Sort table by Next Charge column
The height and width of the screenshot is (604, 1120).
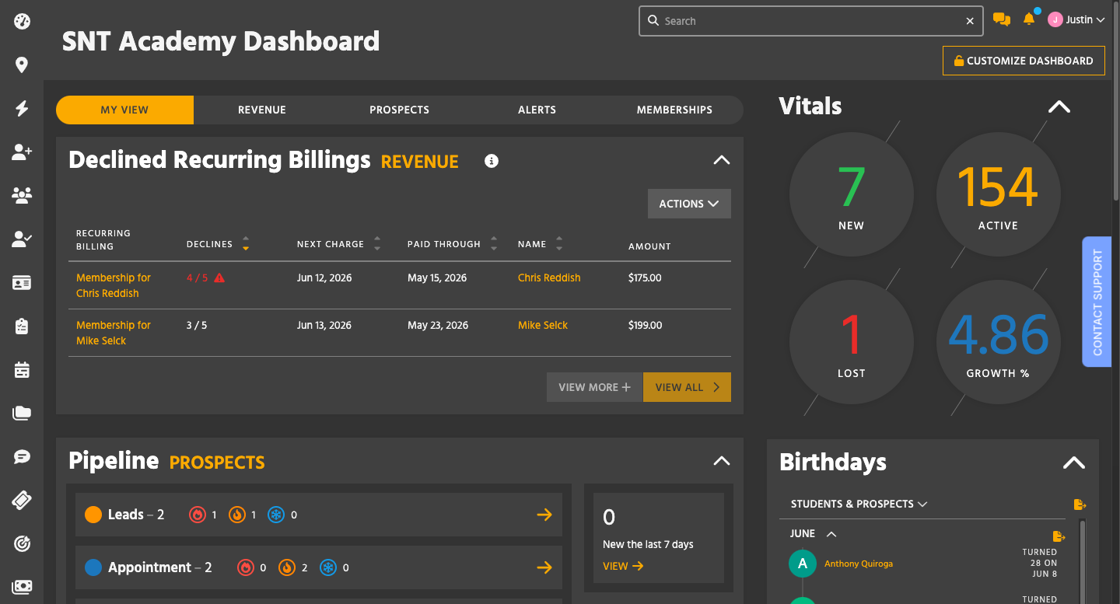(x=377, y=244)
